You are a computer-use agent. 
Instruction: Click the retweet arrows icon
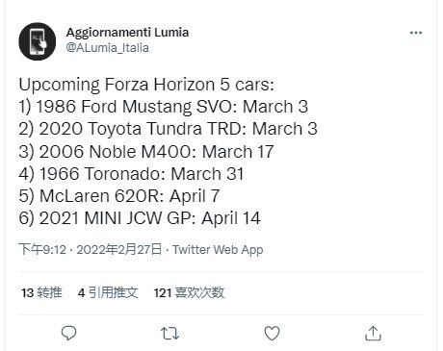[169, 334]
